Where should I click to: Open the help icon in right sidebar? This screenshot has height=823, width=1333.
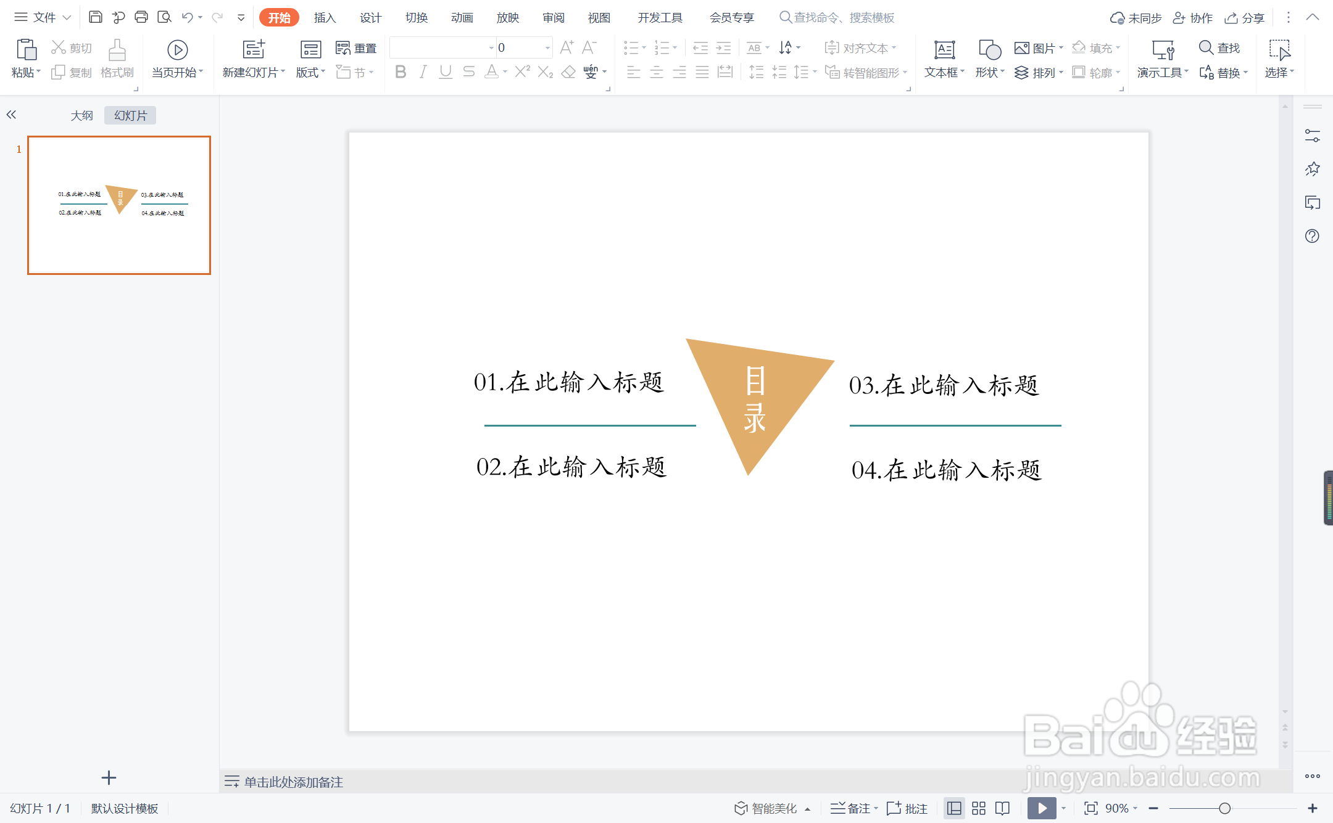pyautogui.click(x=1312, y=236)
